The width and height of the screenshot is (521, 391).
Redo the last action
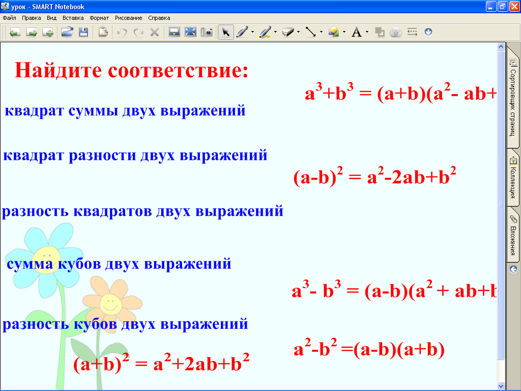tap(138, 32)
